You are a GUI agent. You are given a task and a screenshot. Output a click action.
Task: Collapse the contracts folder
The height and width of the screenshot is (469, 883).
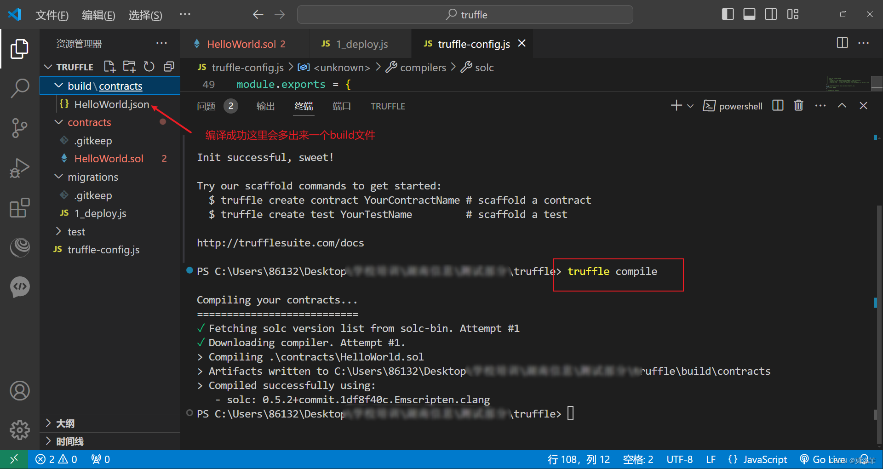click(x=58, y=122)
